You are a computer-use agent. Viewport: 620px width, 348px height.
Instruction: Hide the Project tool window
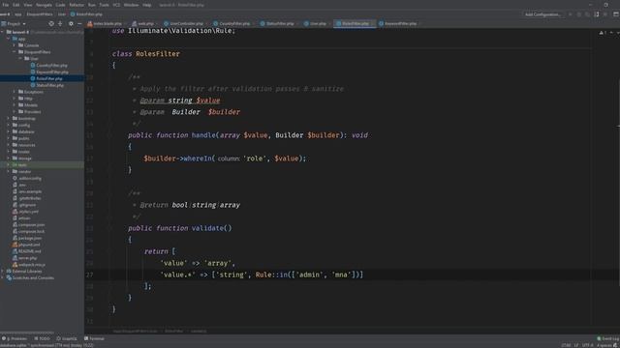pyautogui.click(x=79, y=23)
